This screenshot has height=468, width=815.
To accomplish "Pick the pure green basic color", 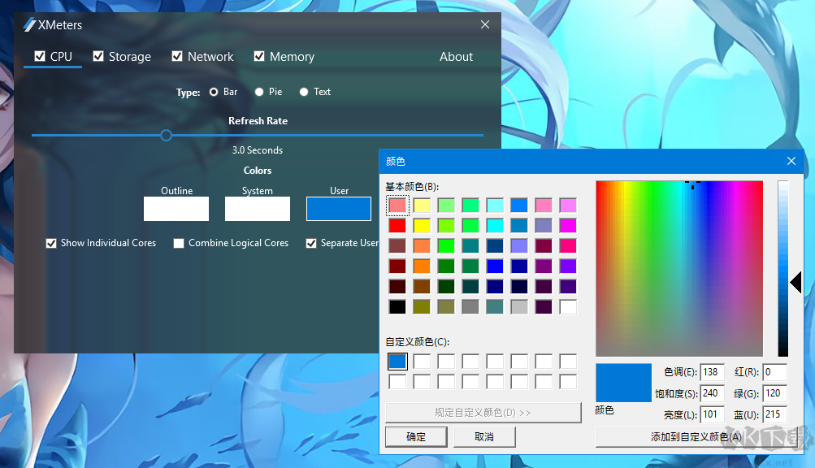I will click(x=446, y=246).
